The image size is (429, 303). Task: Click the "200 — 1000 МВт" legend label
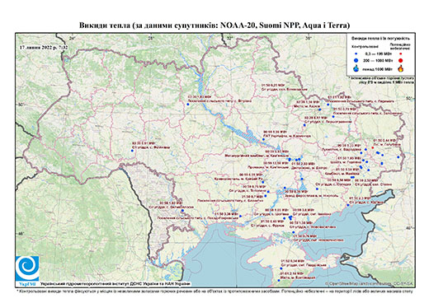pyautogui.click(x=379, y=60)
